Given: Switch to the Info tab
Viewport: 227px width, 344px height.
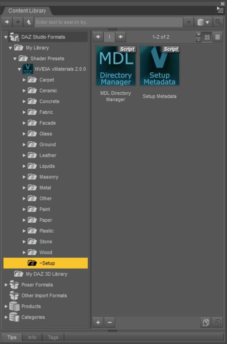Looking at the screenshot, I should point(32,337).
